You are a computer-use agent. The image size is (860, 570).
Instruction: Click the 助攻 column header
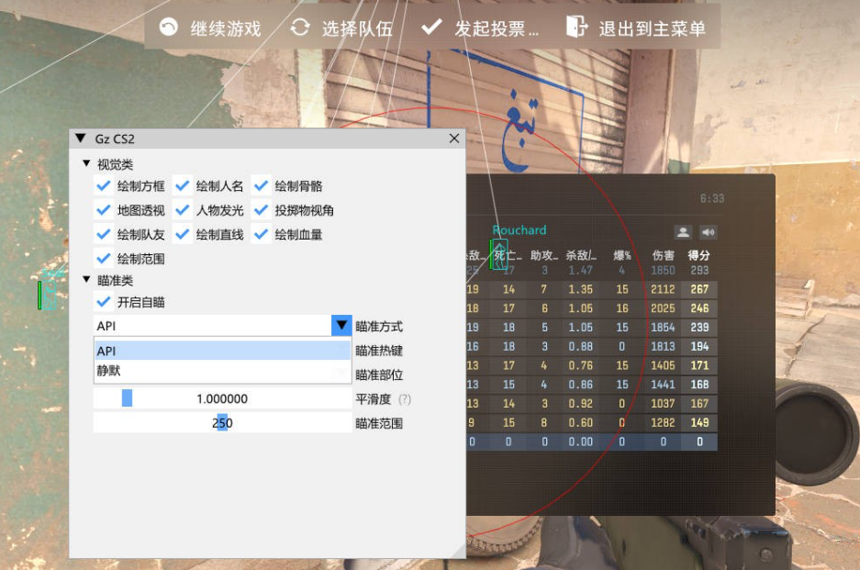(544, 255)
